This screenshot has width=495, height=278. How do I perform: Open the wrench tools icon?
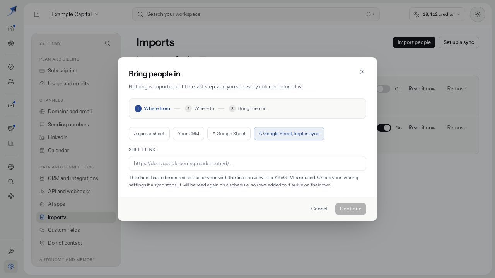tap(11, 252)
